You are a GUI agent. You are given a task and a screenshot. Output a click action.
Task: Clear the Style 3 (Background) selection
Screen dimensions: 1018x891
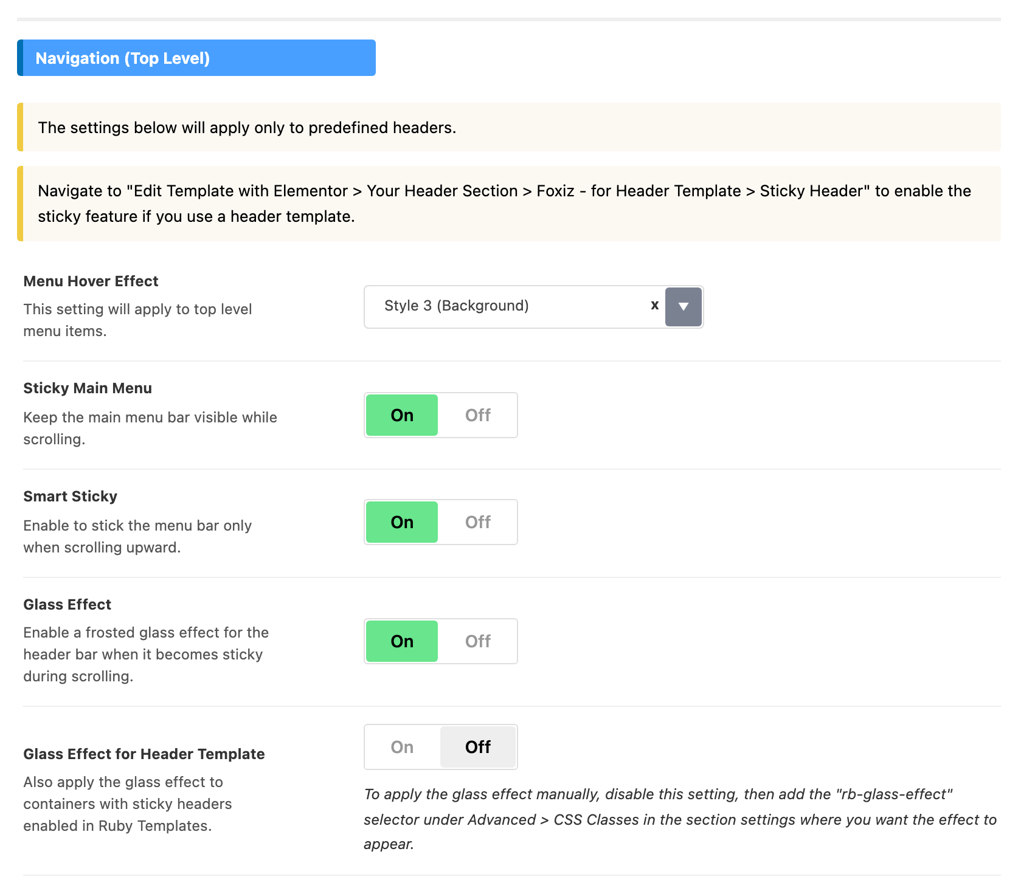(654, 306)
